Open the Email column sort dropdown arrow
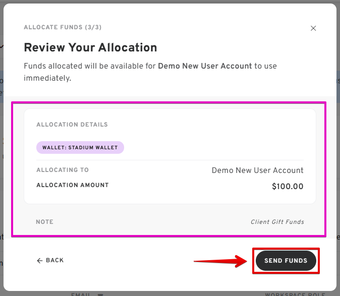 [100, 294]
